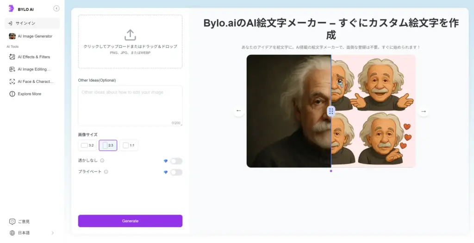Image resolution: width=474 pixels, height=243 pixels.
Task: Show next example with right arrow
Action: [x=424, y=111]
